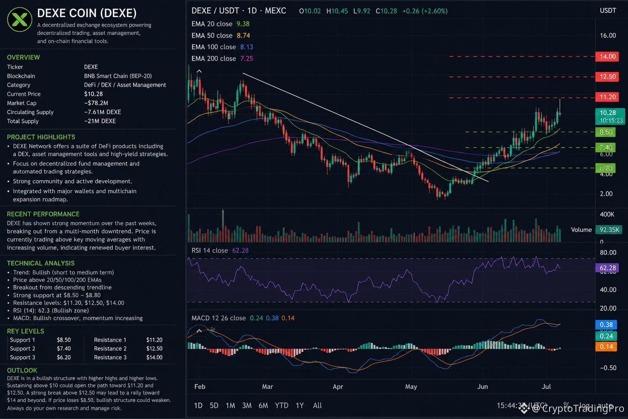Click the OUTLOOK section heading
Image resolution: width=628 pixels, height=419 pixels.
[22, 370]
